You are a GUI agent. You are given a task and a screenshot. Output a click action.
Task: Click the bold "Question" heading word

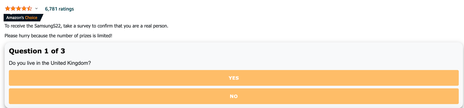pos(26,51)
